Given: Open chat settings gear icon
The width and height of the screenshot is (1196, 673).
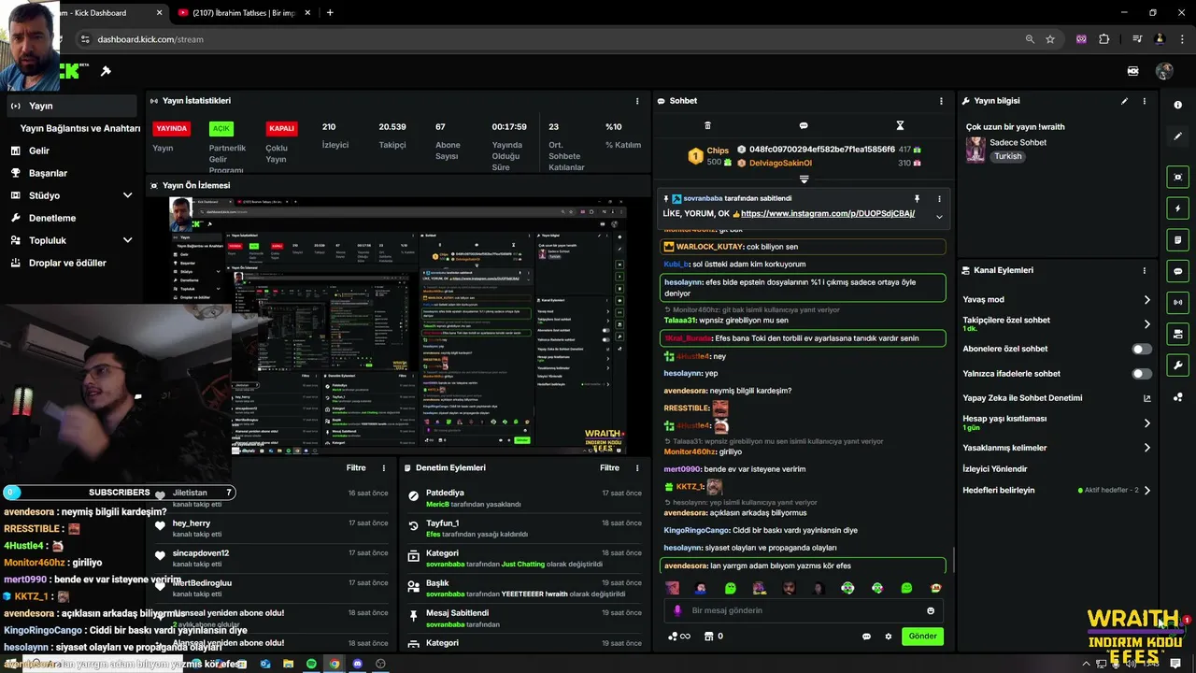Looking at the screenshot, I should pyautogui.click(x=889, y=636).
